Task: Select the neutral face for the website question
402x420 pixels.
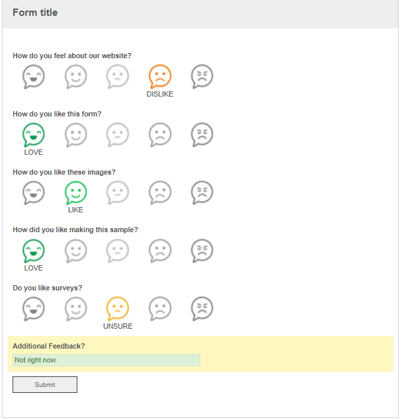Action: (x=118, y=77)
